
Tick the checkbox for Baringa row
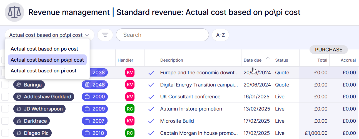(5, 85)
